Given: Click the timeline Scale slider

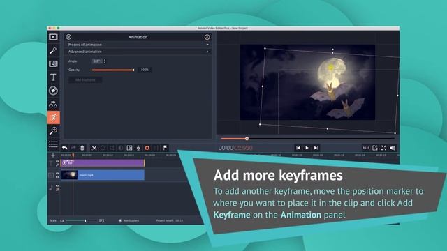Looking at the screenshot, I should tap(81, 220).
